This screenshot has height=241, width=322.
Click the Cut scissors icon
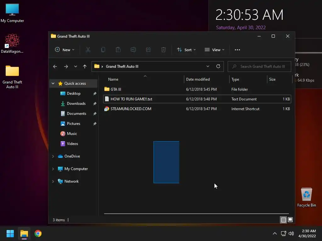(x=88, y=50)
